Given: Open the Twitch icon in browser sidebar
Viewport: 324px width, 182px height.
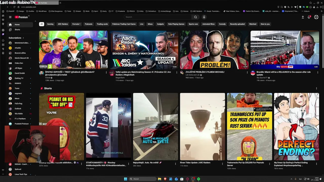Looking at the screenshot, I should coord(3,34).
